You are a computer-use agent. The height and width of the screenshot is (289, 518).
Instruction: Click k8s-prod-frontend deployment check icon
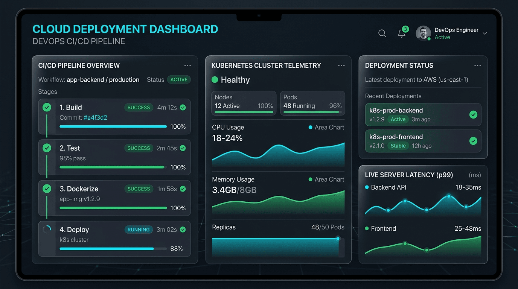point(473,141)
